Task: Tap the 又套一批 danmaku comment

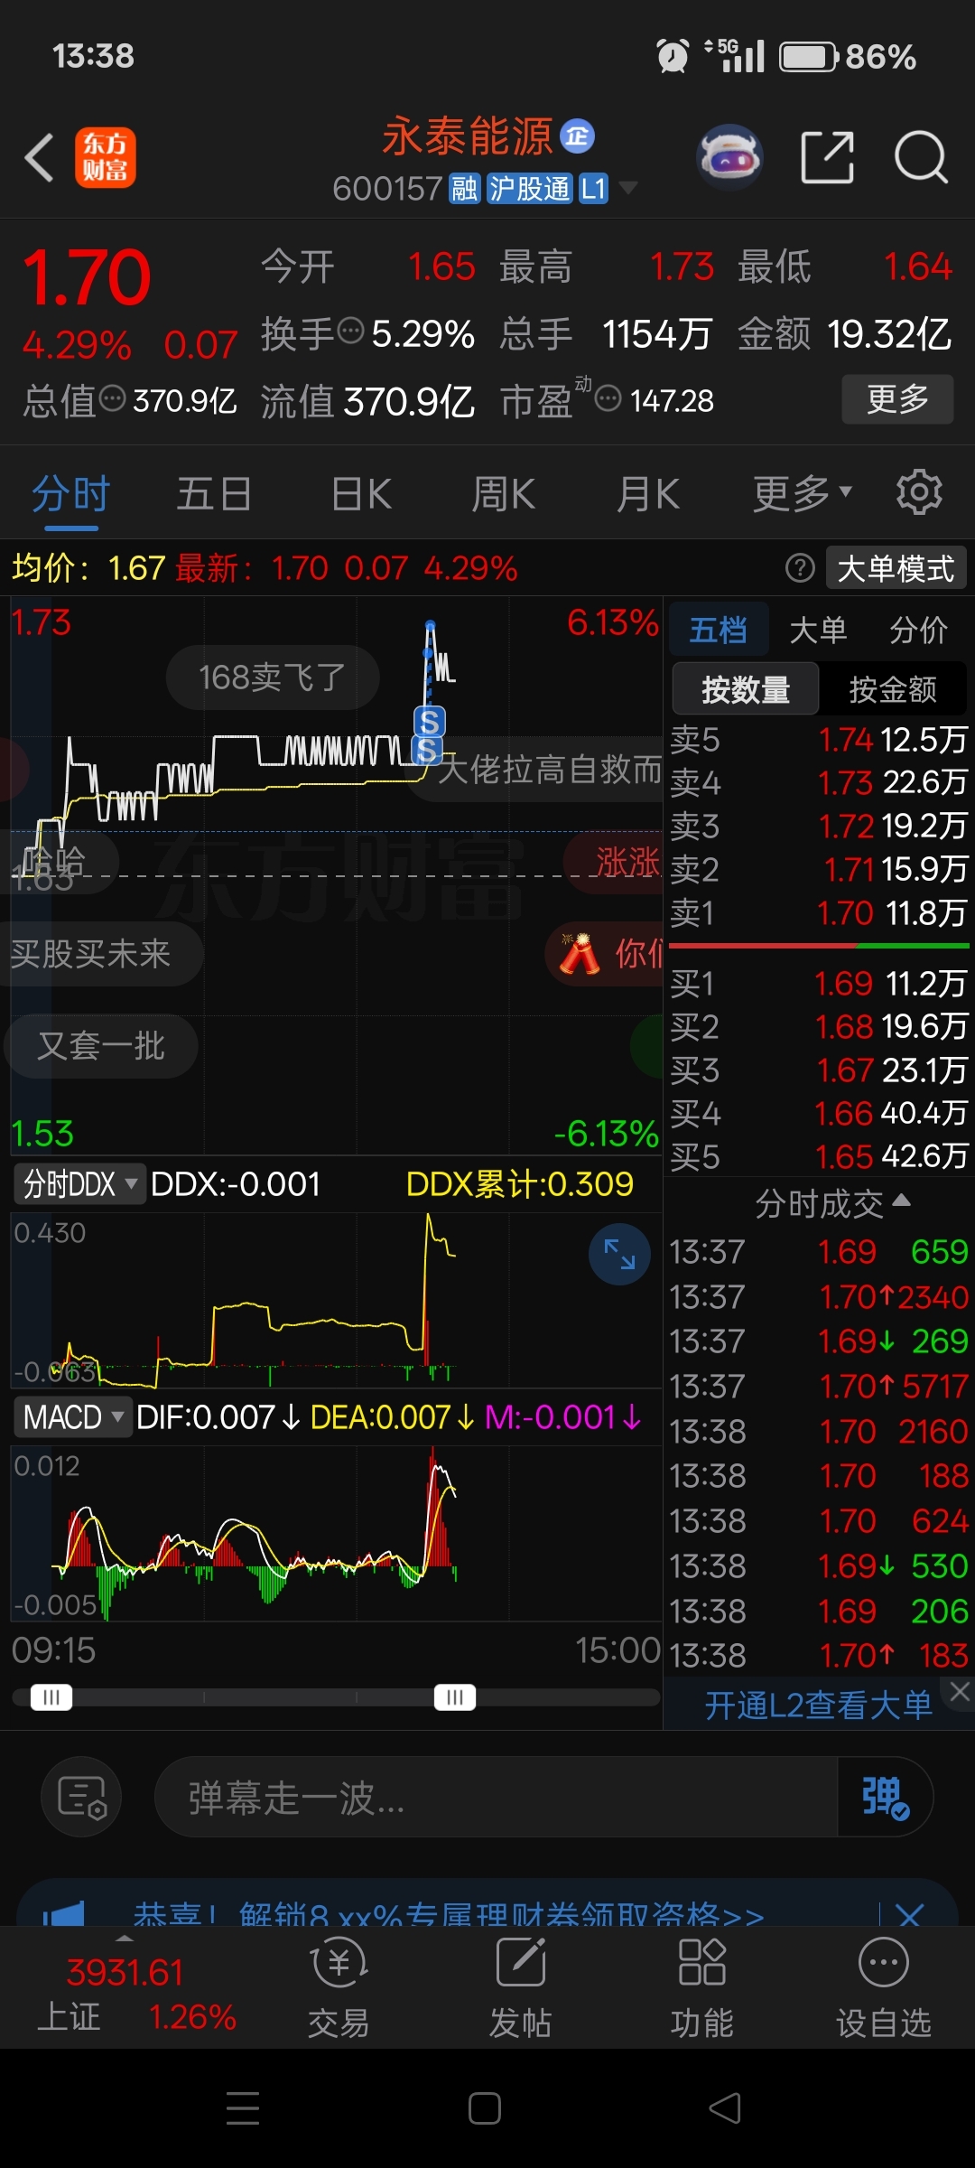Action: (101, 1046)
